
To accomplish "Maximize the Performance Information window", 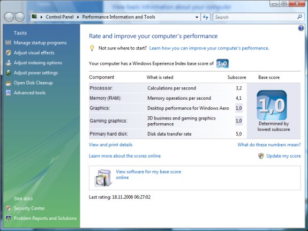I will coord(284,4).
